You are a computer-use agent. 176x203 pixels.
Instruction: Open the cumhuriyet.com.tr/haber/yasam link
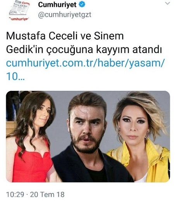point(85,63)
